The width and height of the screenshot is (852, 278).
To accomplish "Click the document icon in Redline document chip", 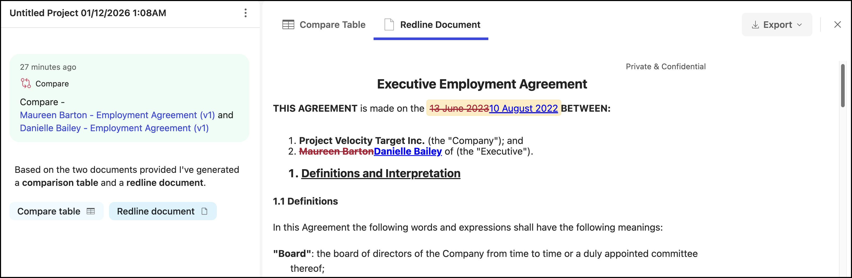I will [205, 211].
